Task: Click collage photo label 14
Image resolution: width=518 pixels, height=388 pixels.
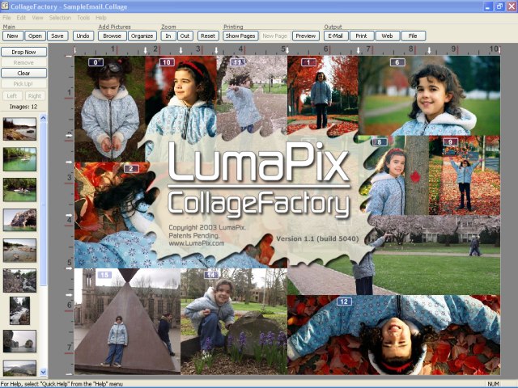Action: [x=211, y=275]
